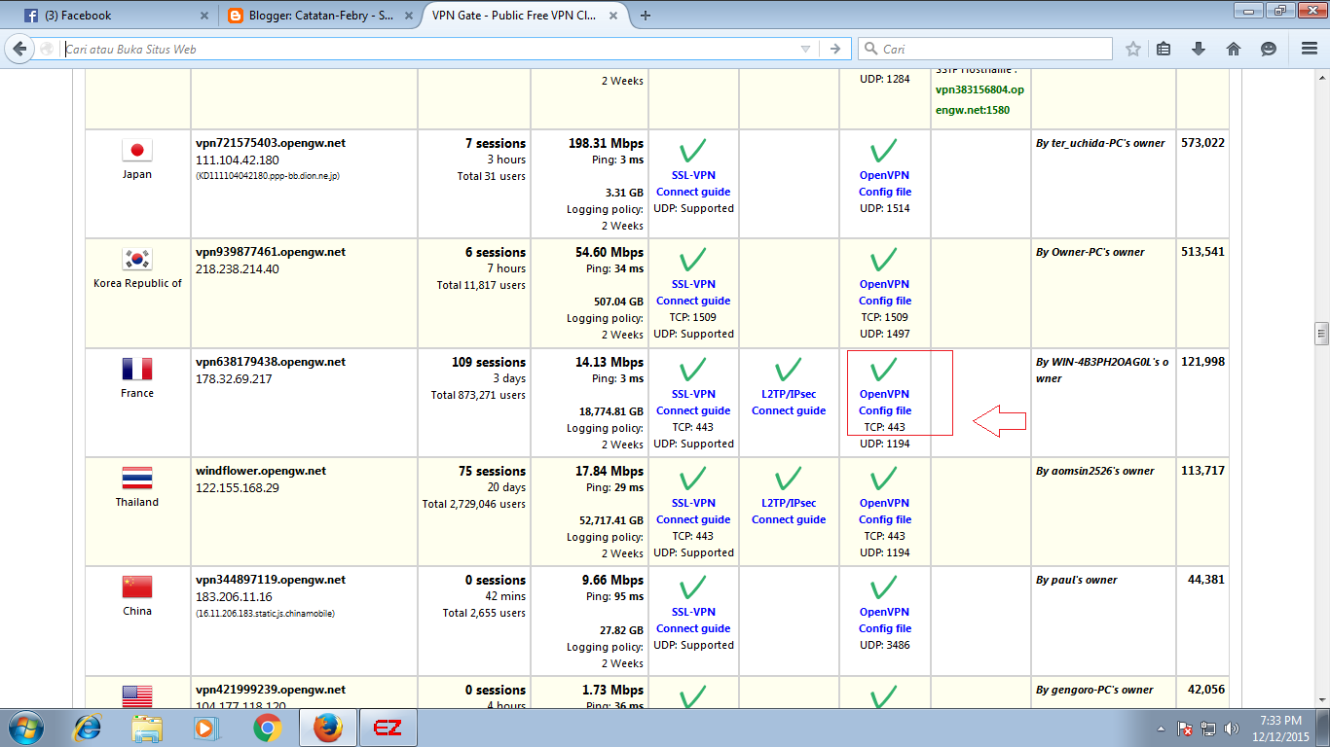
Task: Show your bookmarks list icon
Action: click(x=1164, y=49)
